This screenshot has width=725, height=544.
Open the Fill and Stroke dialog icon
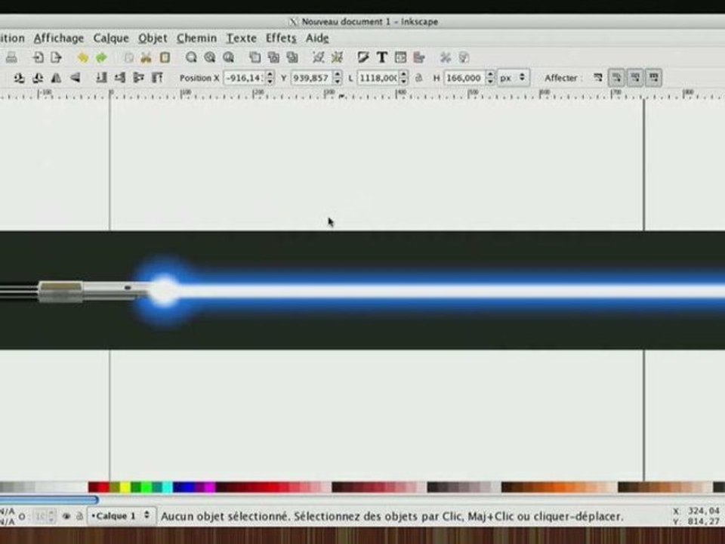coord(363,57)
